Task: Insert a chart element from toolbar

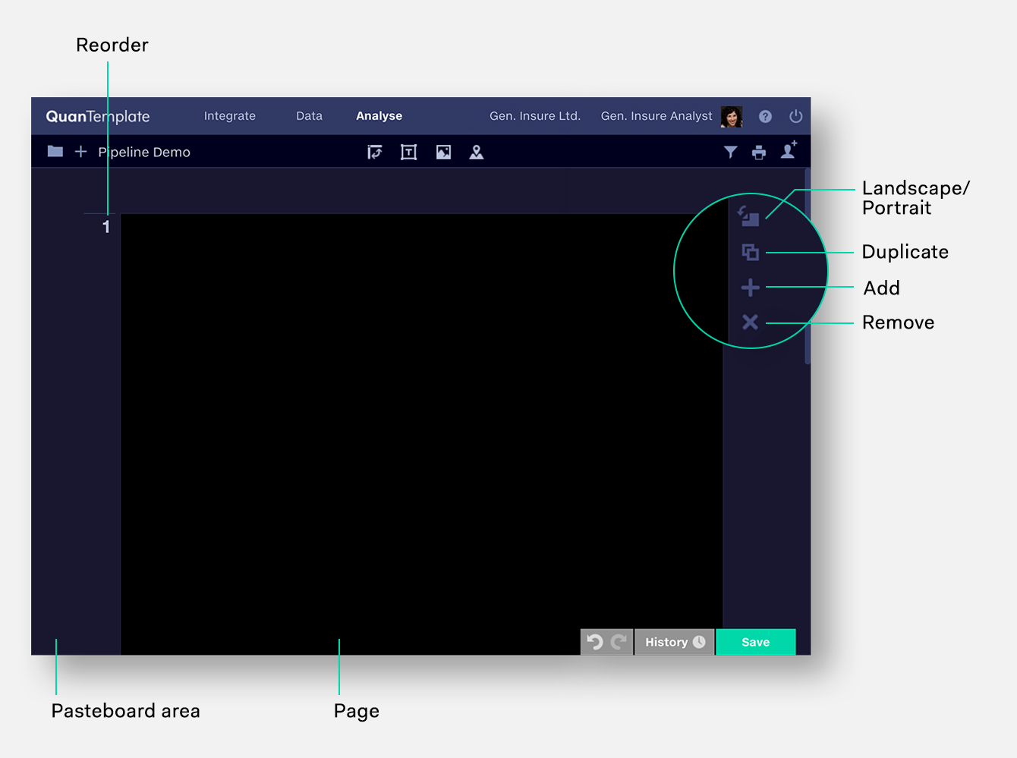Action: (x=375, y=153)
